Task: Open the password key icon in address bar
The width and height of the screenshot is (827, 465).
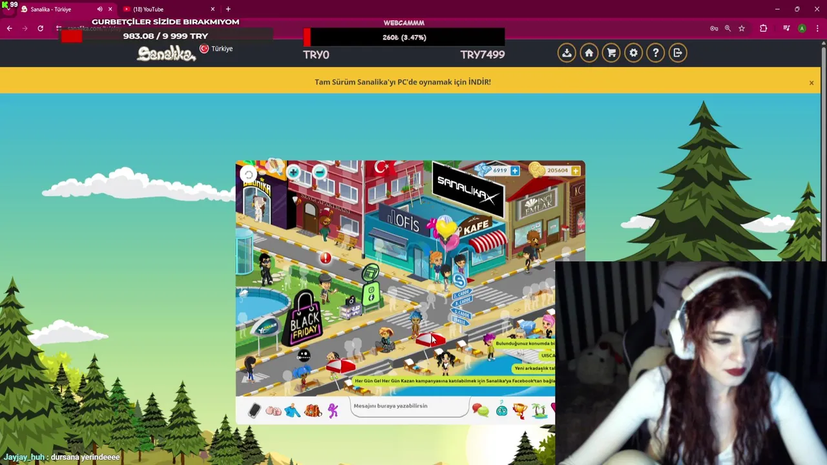Action: click(714, 28)
